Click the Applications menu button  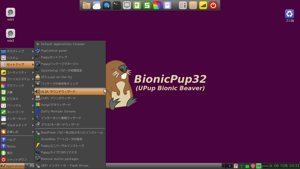12,166
